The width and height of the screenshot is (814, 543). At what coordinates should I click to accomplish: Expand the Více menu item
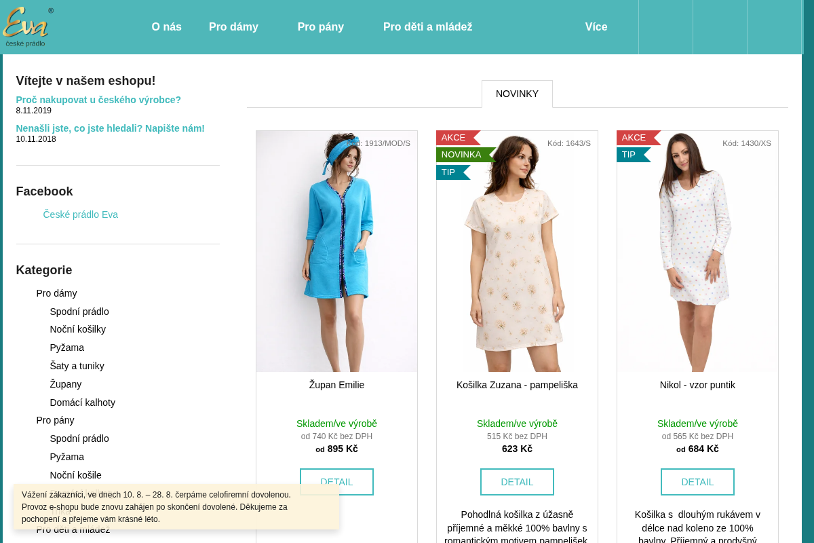pos(596,27)
